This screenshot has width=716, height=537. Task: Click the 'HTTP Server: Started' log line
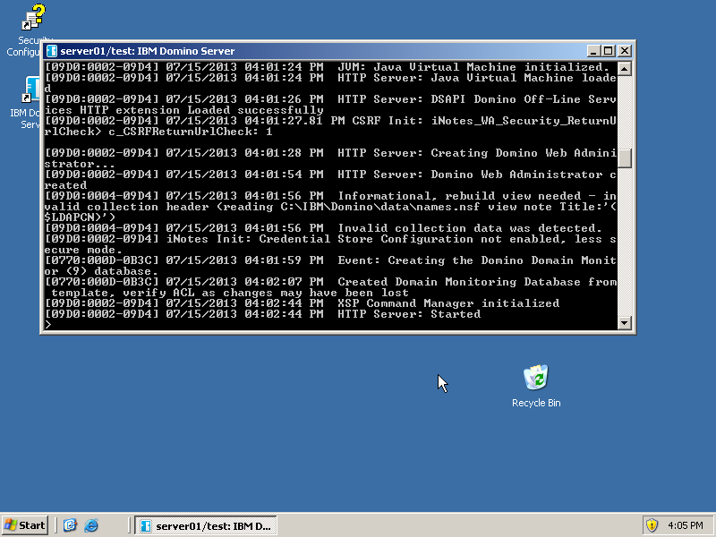262,314
